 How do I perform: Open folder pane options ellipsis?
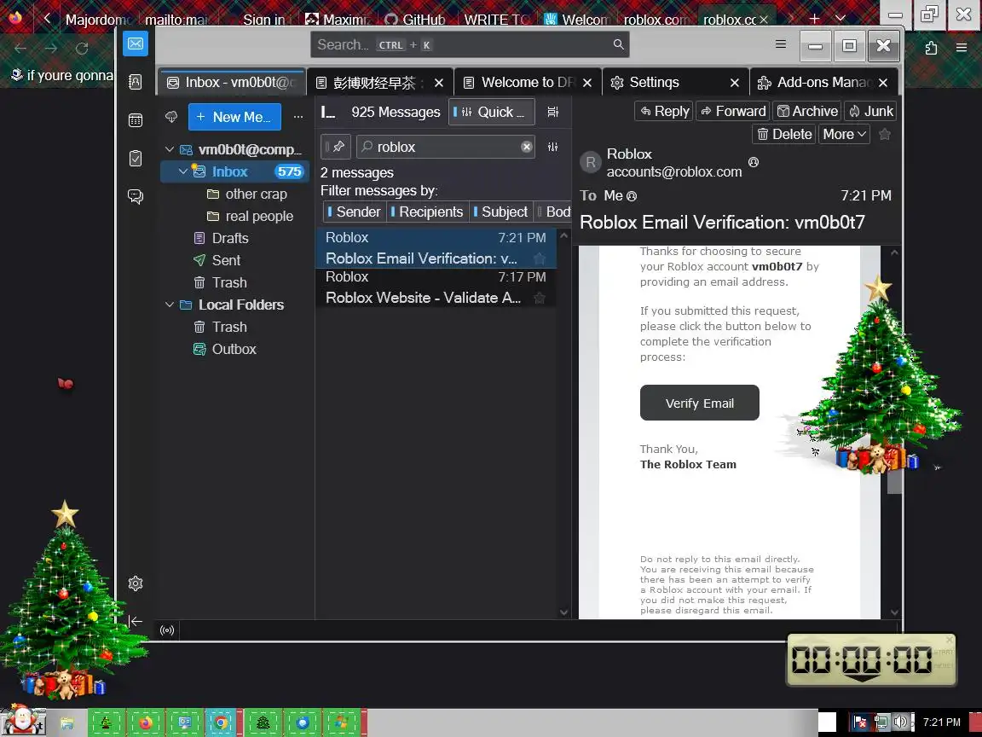(x=298, y=117)
